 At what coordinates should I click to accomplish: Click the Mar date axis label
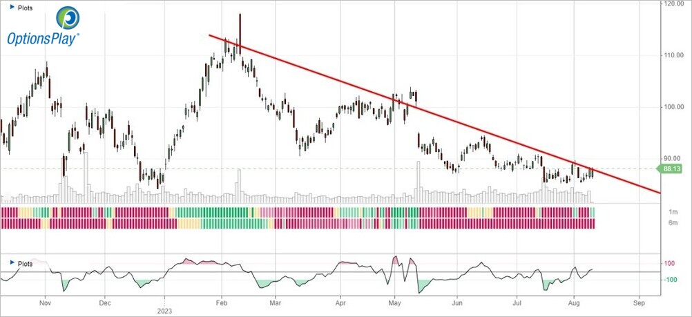[x=276, y=303]
